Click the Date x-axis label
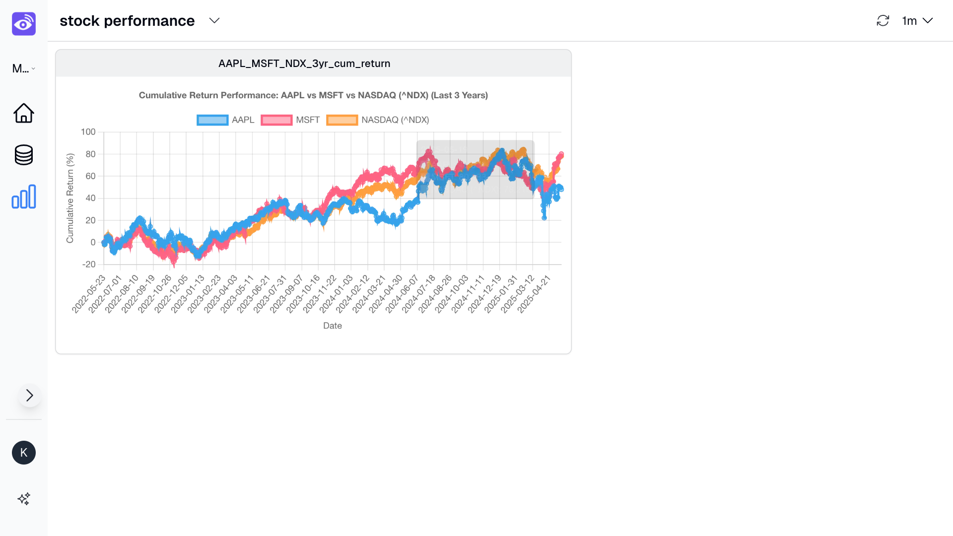953x536 pixels. 333,326
